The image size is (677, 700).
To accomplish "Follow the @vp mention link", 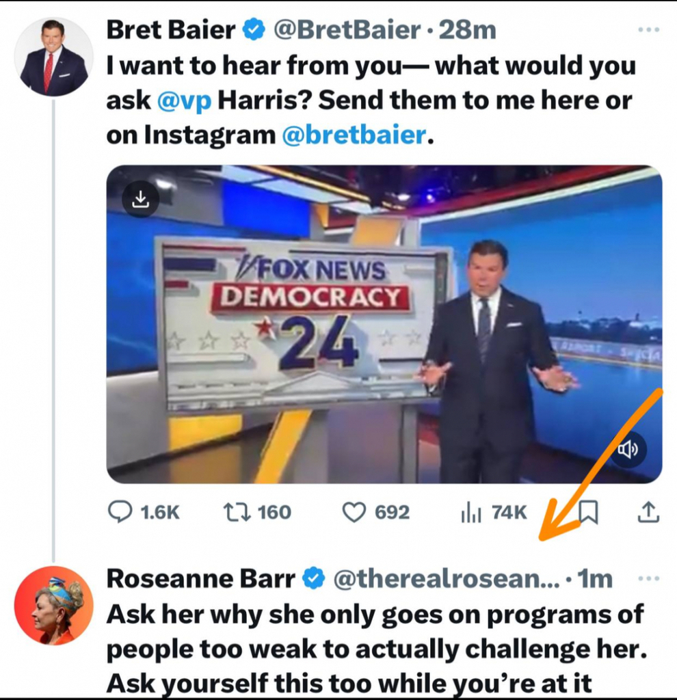I will click(184, 101).
